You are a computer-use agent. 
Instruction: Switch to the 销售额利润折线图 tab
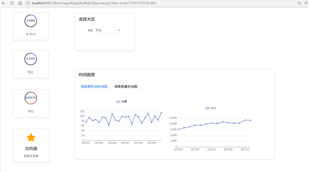click(x=94, y=86)
